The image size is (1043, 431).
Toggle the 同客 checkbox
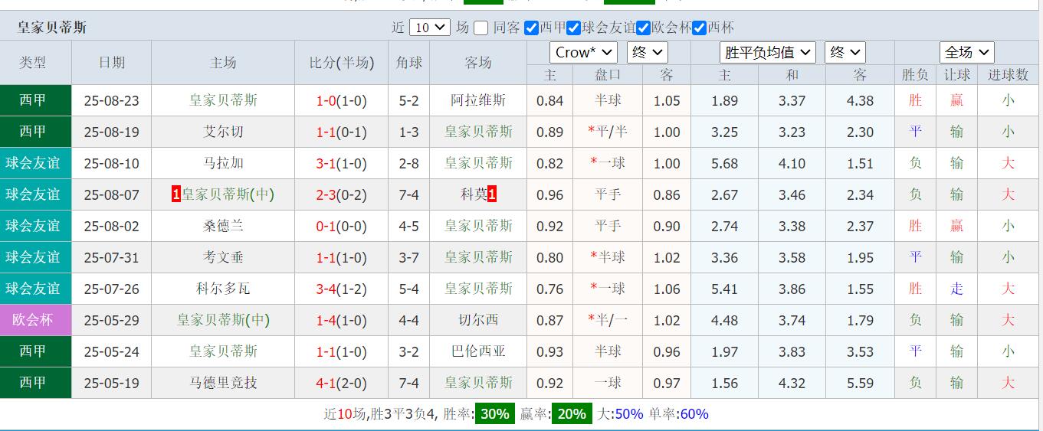click(481, 28)
